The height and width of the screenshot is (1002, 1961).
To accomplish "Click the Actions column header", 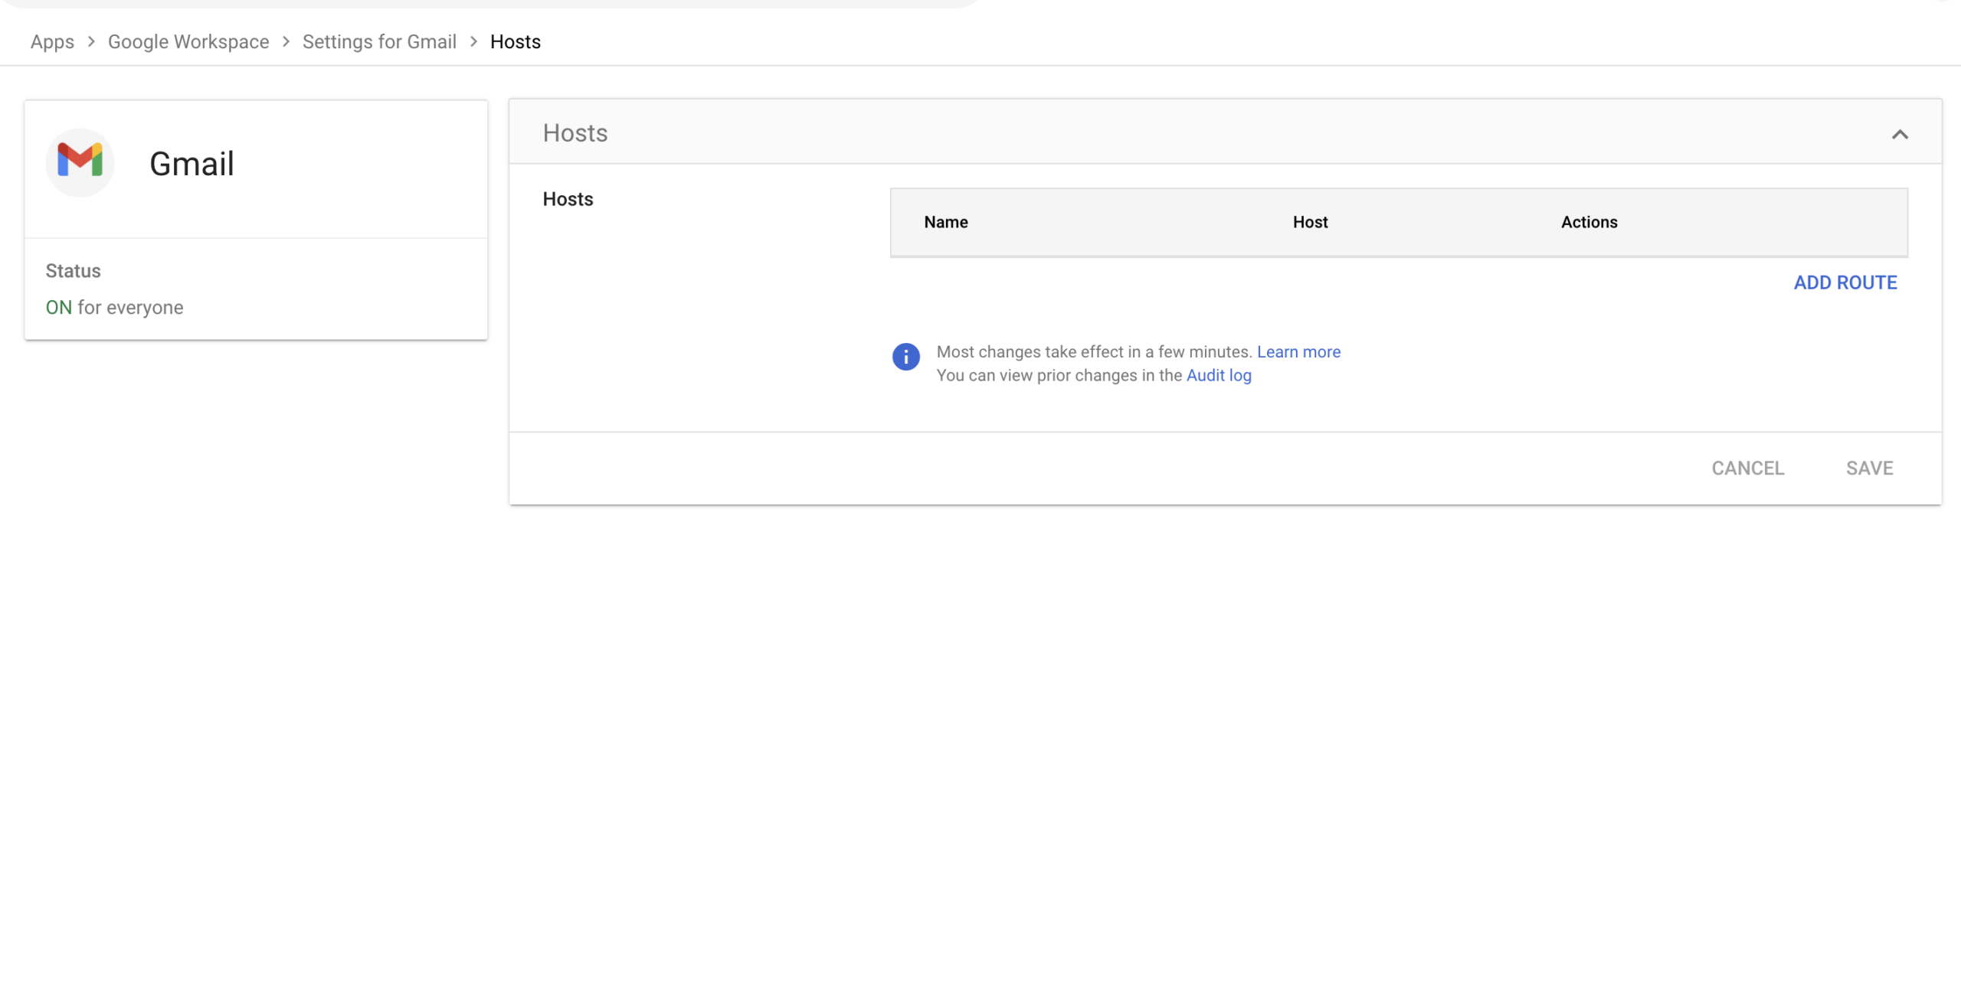I will tap(1589, 222).
